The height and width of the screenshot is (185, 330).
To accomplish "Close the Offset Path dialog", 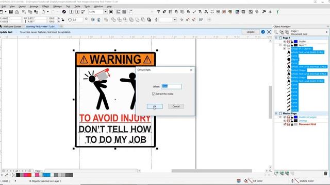I will tap(191, 70).
